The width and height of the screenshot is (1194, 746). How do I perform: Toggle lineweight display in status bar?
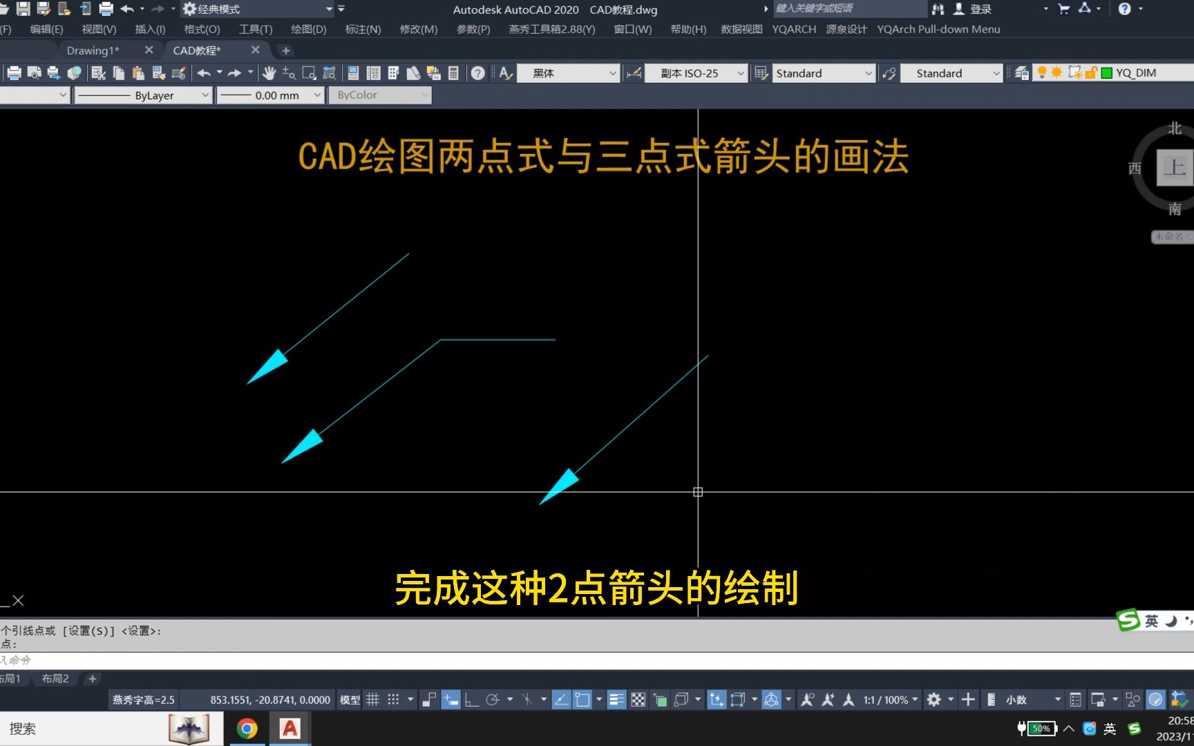coord(616,700)
